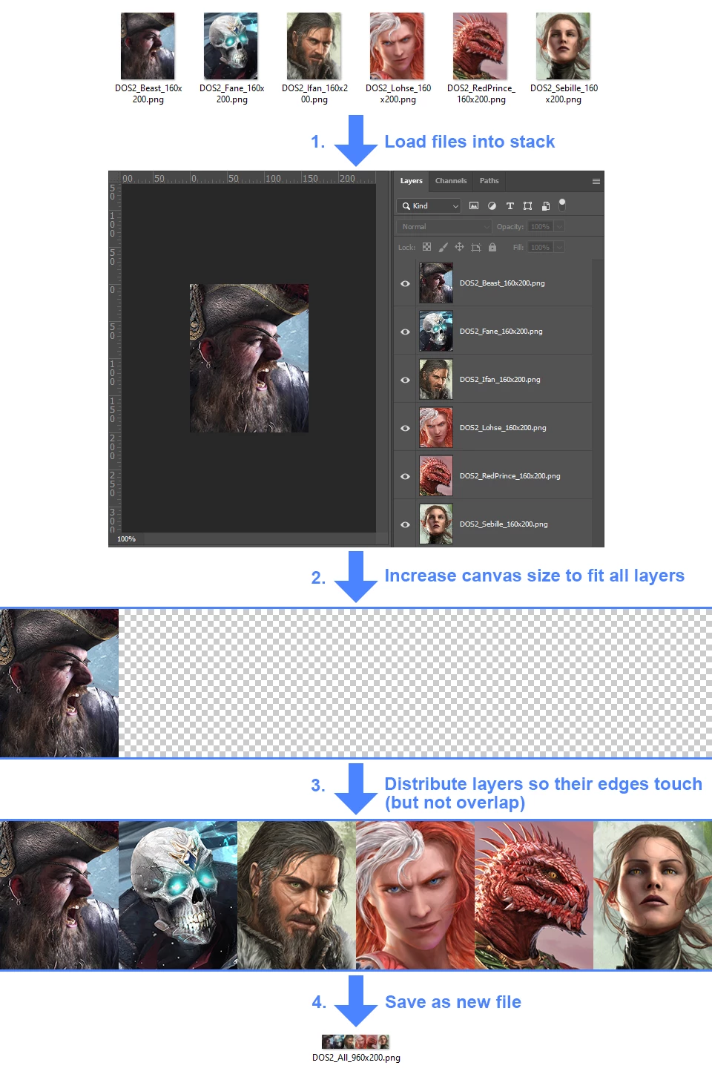Click layer name DOS2_RedPrince_160x200.png
712x1074 pixels.
tap(510, 476)
